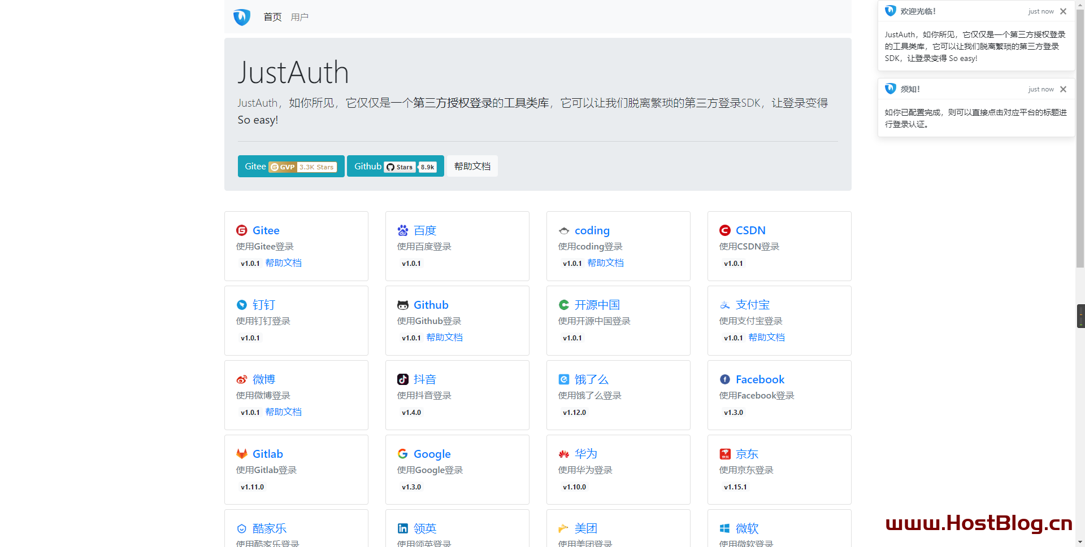This screenshot has height=547, width=1085.
Task: Click the shield icon in 须知 toast
Action: click(891, 89)
